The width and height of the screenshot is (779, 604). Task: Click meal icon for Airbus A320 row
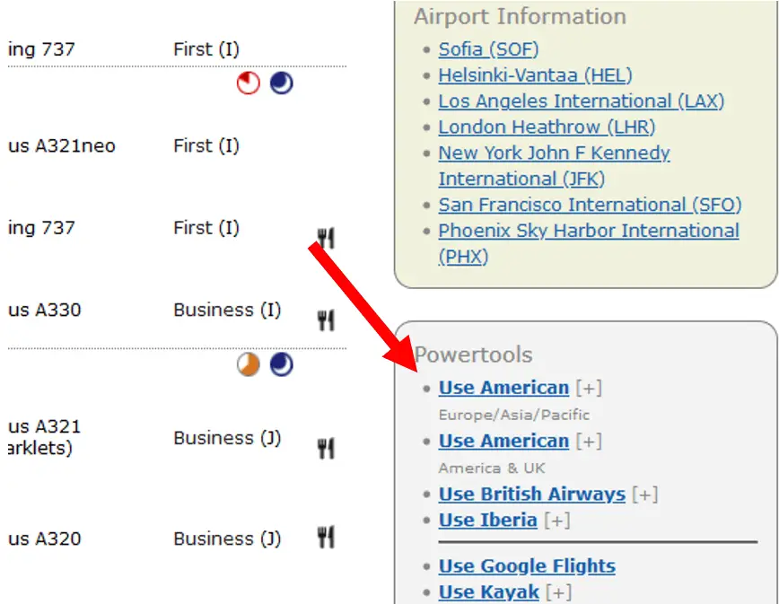[326, 538]
